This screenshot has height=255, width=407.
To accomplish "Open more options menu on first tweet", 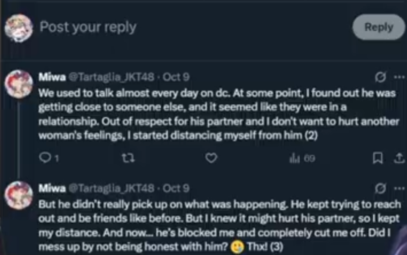I will pos(399,77).
